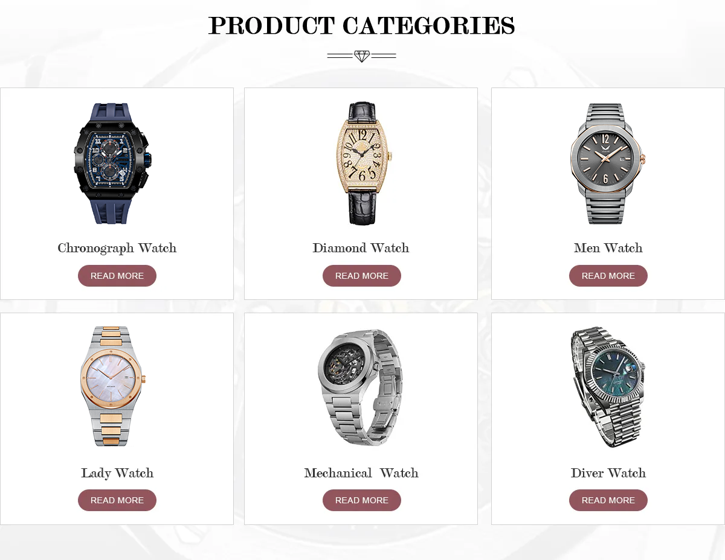Click the Product Categories heading
This screenshot has width=725, height=560.
(362, 26)
